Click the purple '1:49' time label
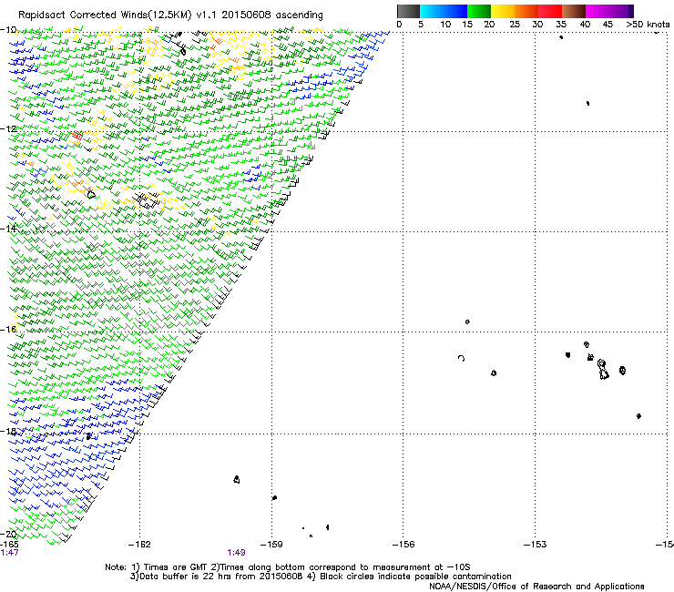 [237, 553]
